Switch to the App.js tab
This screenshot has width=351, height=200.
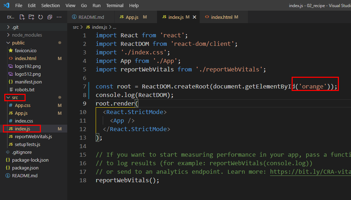click(x=135, y=17)
